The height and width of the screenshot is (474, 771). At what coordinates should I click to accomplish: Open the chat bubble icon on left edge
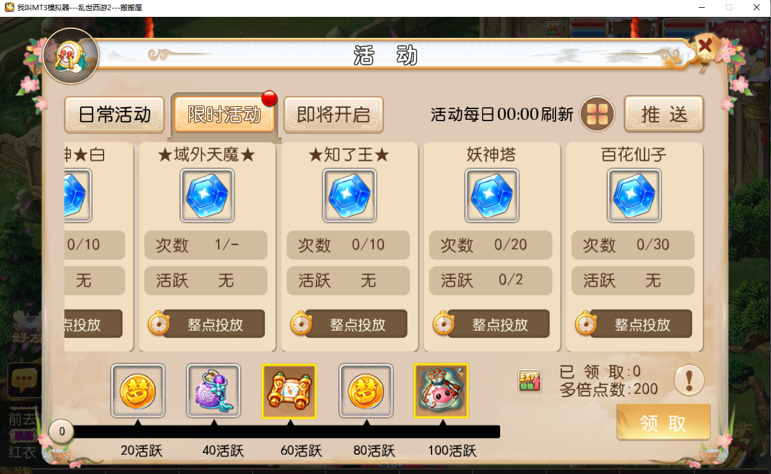pyautogui.click(x=25, y=379)
